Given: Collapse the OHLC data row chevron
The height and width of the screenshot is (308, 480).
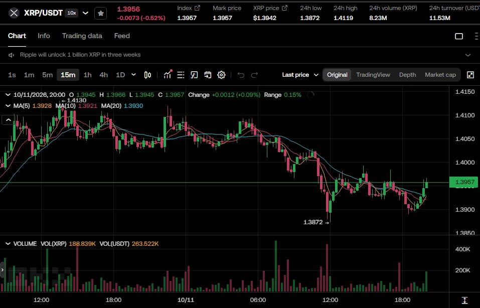Looking at the screenshot, I should (8, 95).
